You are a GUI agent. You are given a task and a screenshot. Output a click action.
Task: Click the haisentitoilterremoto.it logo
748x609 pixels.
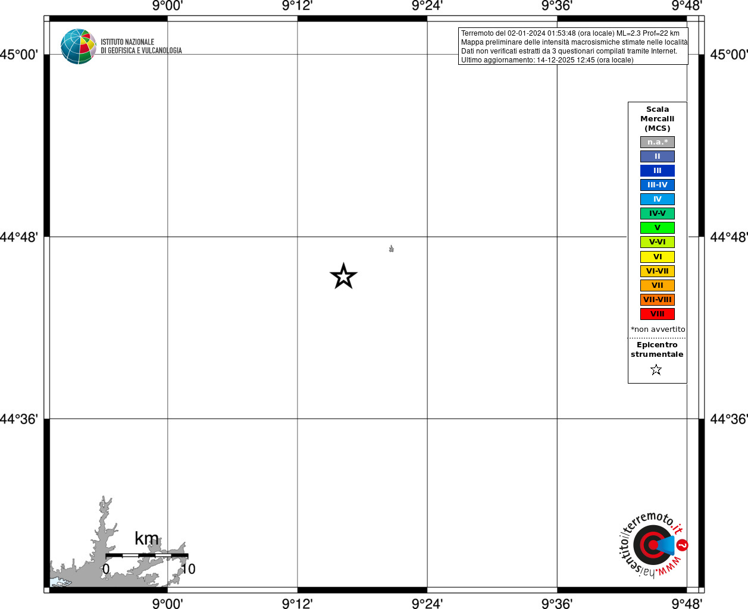tap(653, 545)
